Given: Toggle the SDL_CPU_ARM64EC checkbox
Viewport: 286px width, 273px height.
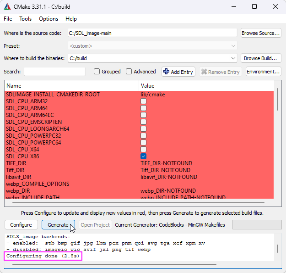Looking at the screenshot, I should tap(143, 115).
